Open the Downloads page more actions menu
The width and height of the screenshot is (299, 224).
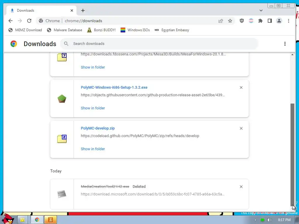pyautogui.click(x=285, y=44)
